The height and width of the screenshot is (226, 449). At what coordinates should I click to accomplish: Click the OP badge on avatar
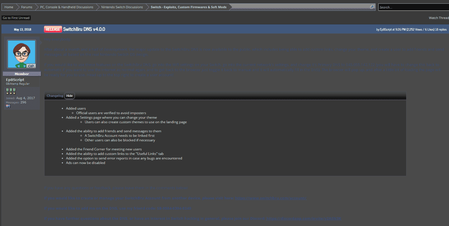[31, 66]
